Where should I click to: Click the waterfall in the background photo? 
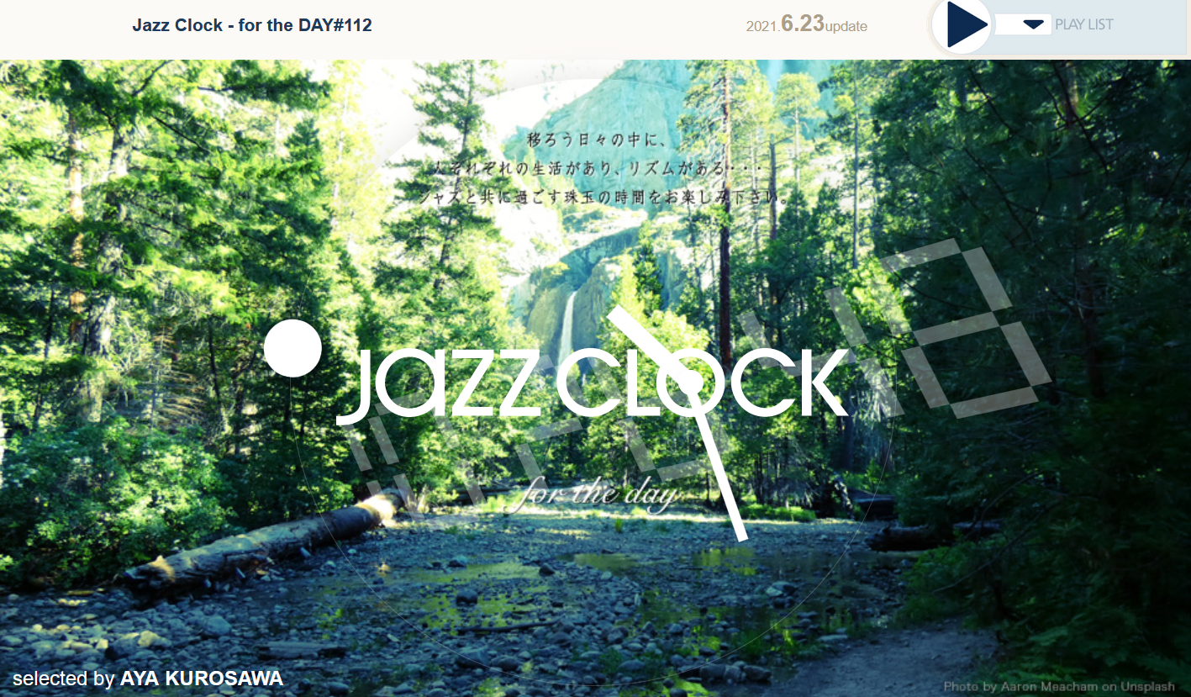pyautogui.click(x=567, y=326)
